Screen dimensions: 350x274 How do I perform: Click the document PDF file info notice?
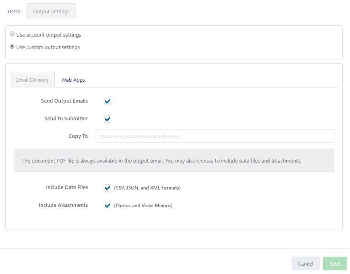click(174, 161)
